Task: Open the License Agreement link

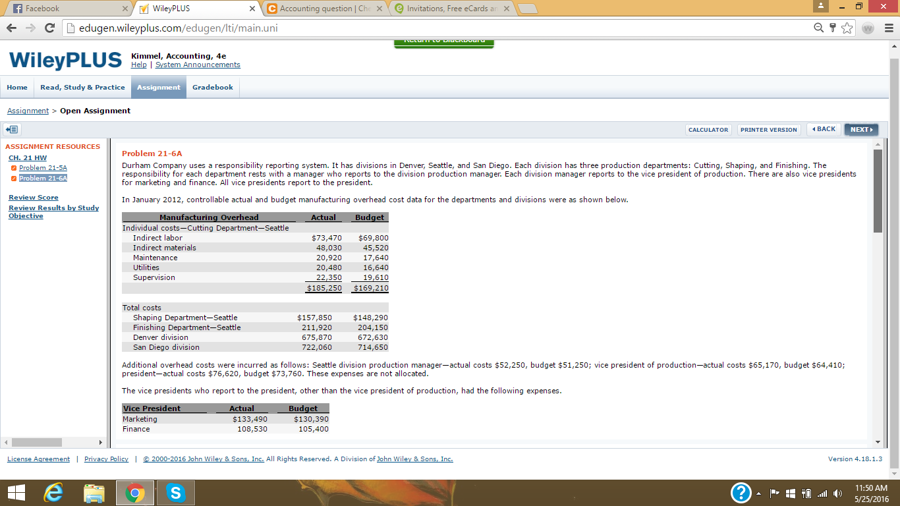Action: (x=38, y=459)
